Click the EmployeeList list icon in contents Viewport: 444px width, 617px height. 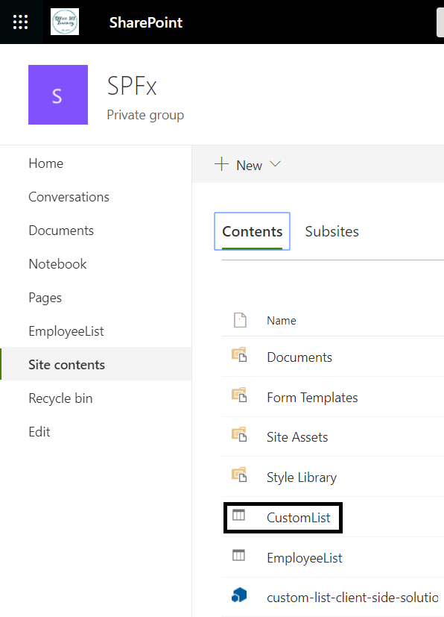click(x=238, y=555)
